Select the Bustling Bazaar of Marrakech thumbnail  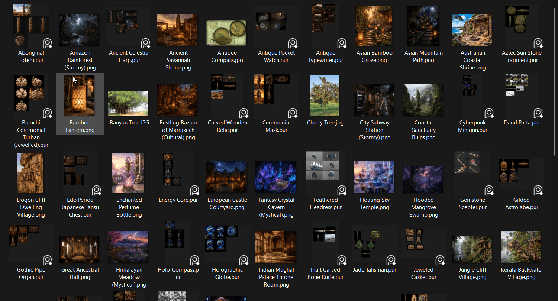(177, 100)
